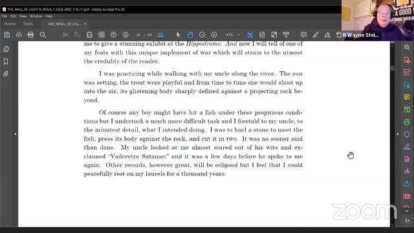Select the highlight pen tool

pyautogui.click(x=316, y=34)
